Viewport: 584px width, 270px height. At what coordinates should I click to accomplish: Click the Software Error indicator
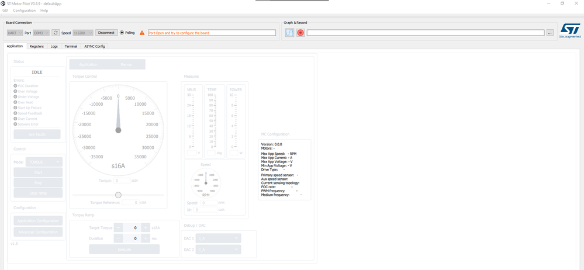pos(15,124)
